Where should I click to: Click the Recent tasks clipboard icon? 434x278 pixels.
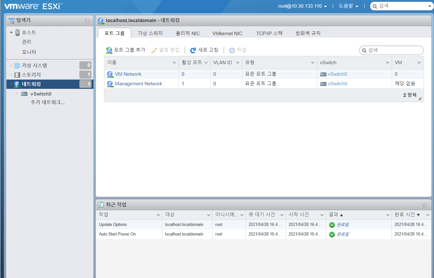click(x=101, y=205)
